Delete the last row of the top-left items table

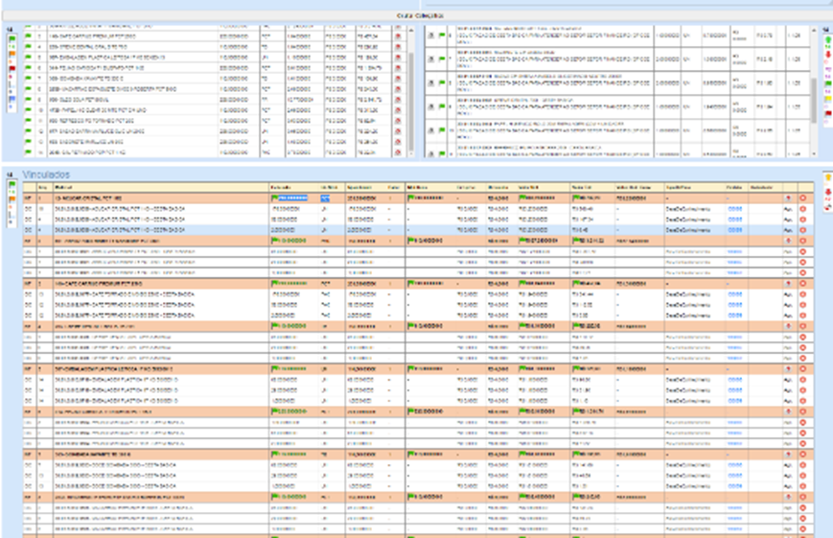coord(399,151)
